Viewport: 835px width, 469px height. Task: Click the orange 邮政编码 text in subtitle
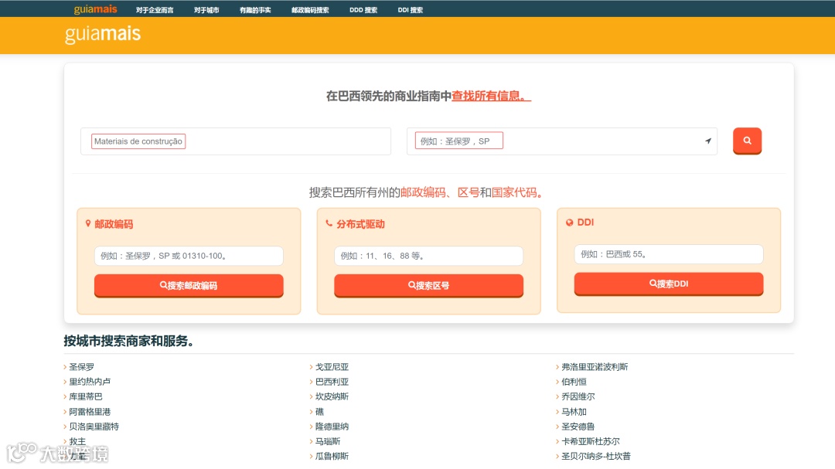423,192
